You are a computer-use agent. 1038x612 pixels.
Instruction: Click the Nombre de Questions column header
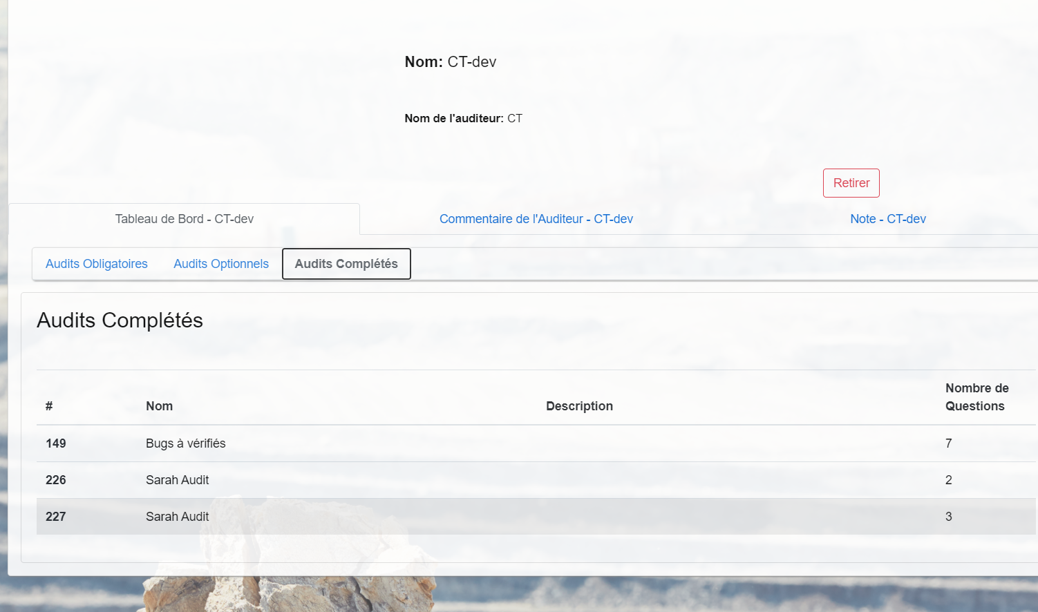(976, 397)
